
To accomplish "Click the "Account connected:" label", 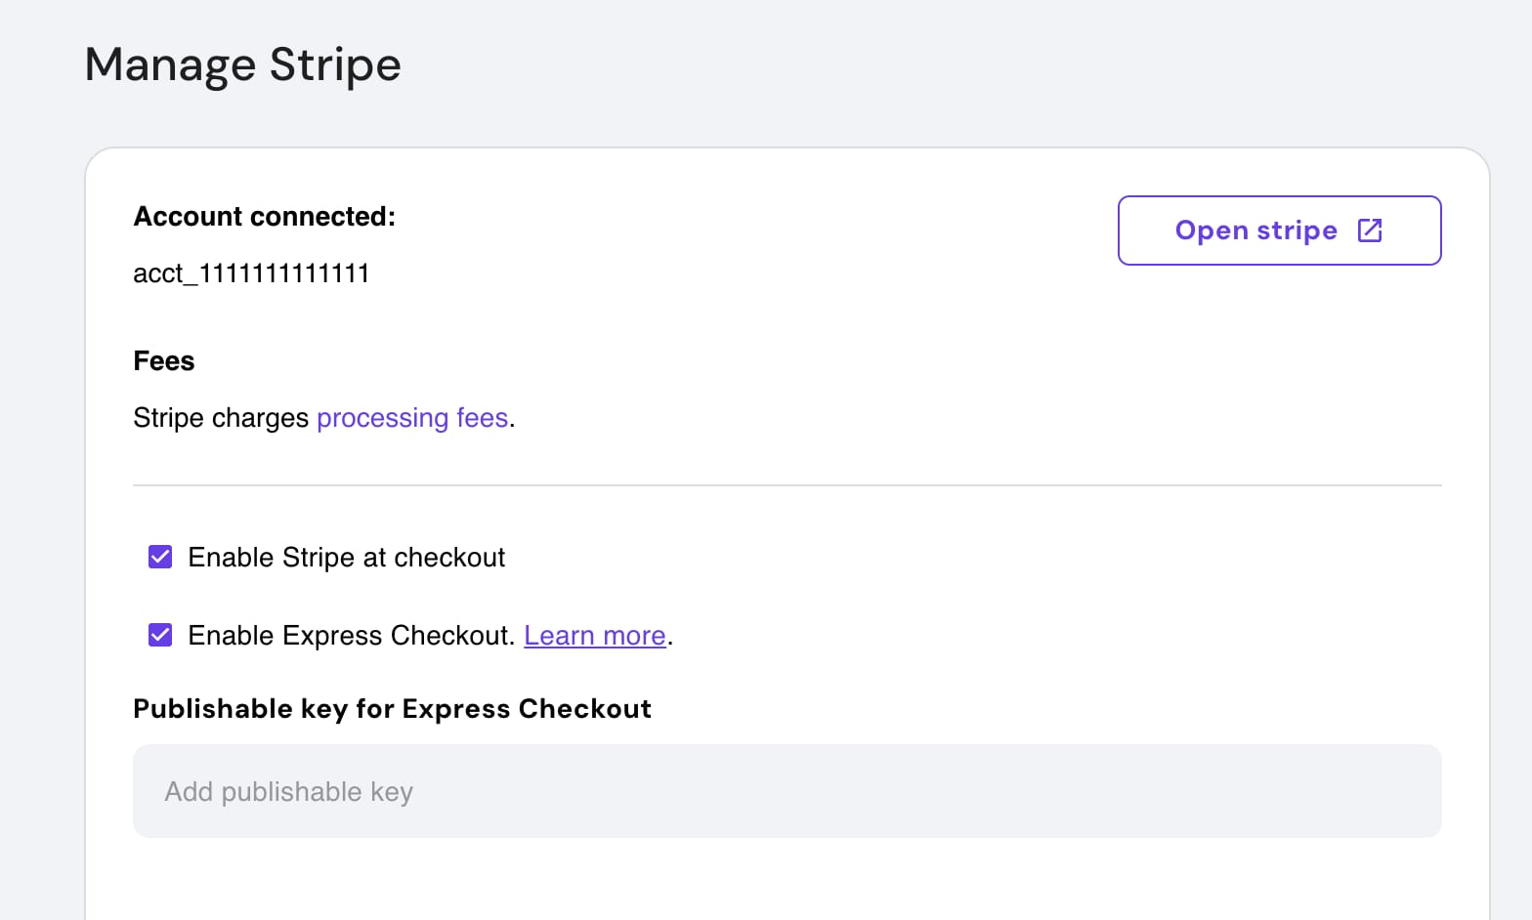I will coord(264,217).
